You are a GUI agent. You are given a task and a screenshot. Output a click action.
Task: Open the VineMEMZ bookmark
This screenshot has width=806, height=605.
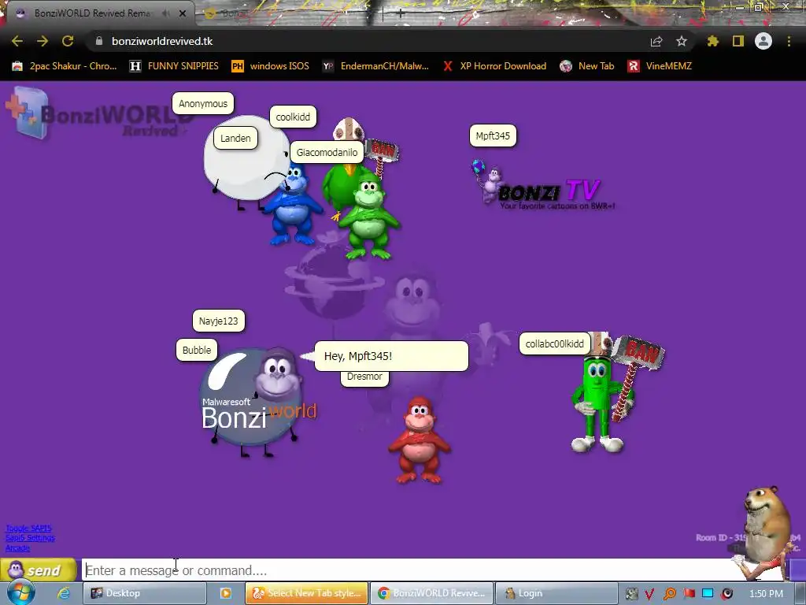pos(660,66)
